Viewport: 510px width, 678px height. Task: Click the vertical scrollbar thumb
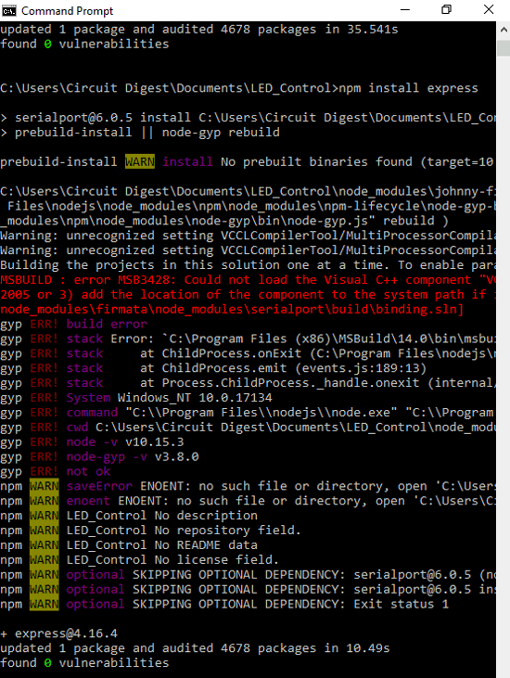pos(504,47)
